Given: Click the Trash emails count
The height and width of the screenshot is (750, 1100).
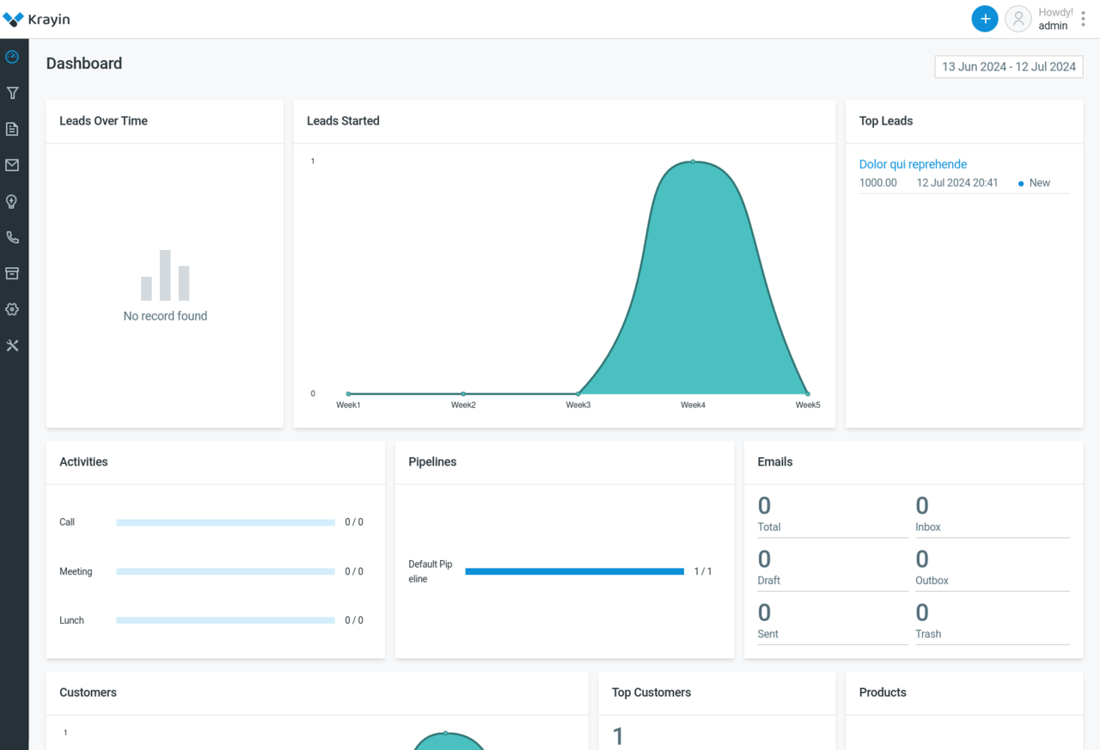Looking at the screenshot, I should pyautogui.click(x=922, y=613).
